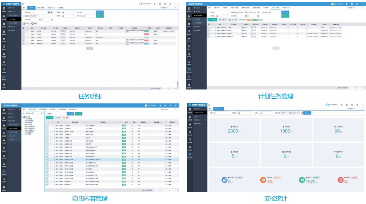Switch to 计划任务管理 tab in 任务明细 panel
The height and width of the screenshot is (204, 366).
[x=41, y=7]
